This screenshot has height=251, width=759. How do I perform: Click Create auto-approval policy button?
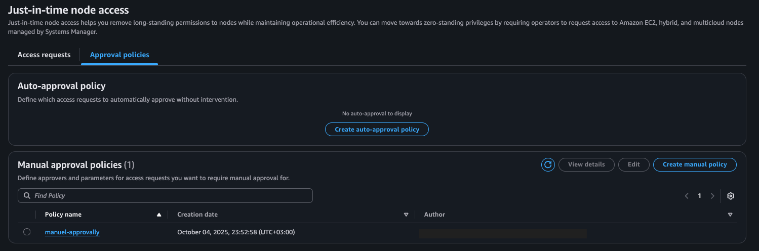[377, 130]
